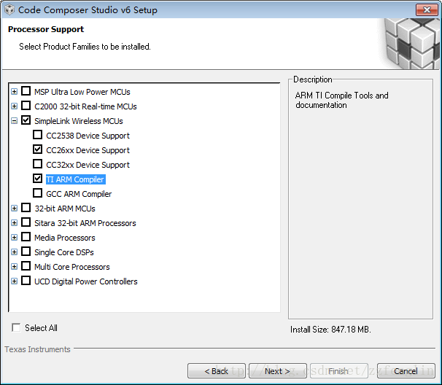Select the CC2538 Device Support label

(x=88, y=136)
